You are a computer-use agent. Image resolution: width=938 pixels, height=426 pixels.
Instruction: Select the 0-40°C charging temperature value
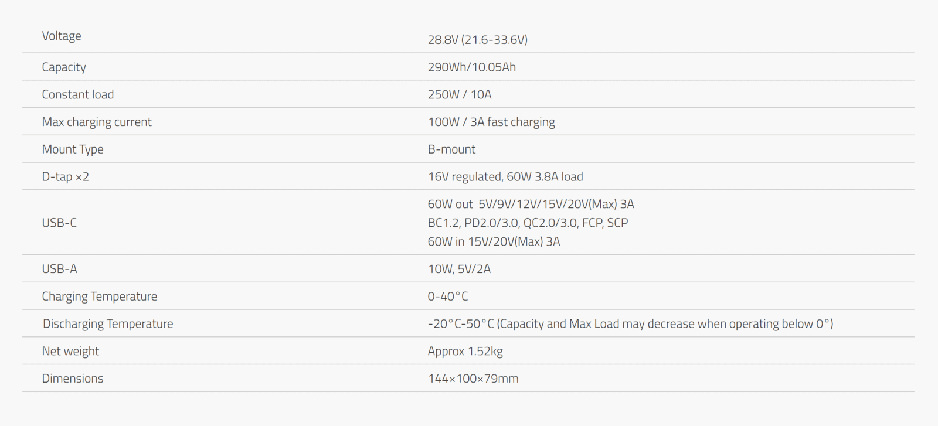[x=448, y=297]
